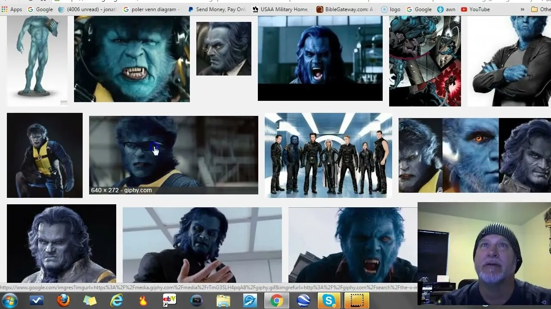
Task: Open the flame icon app in taskbar
Action: coord(143,300)
